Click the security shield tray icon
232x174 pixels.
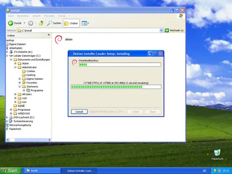click(215, 171)
